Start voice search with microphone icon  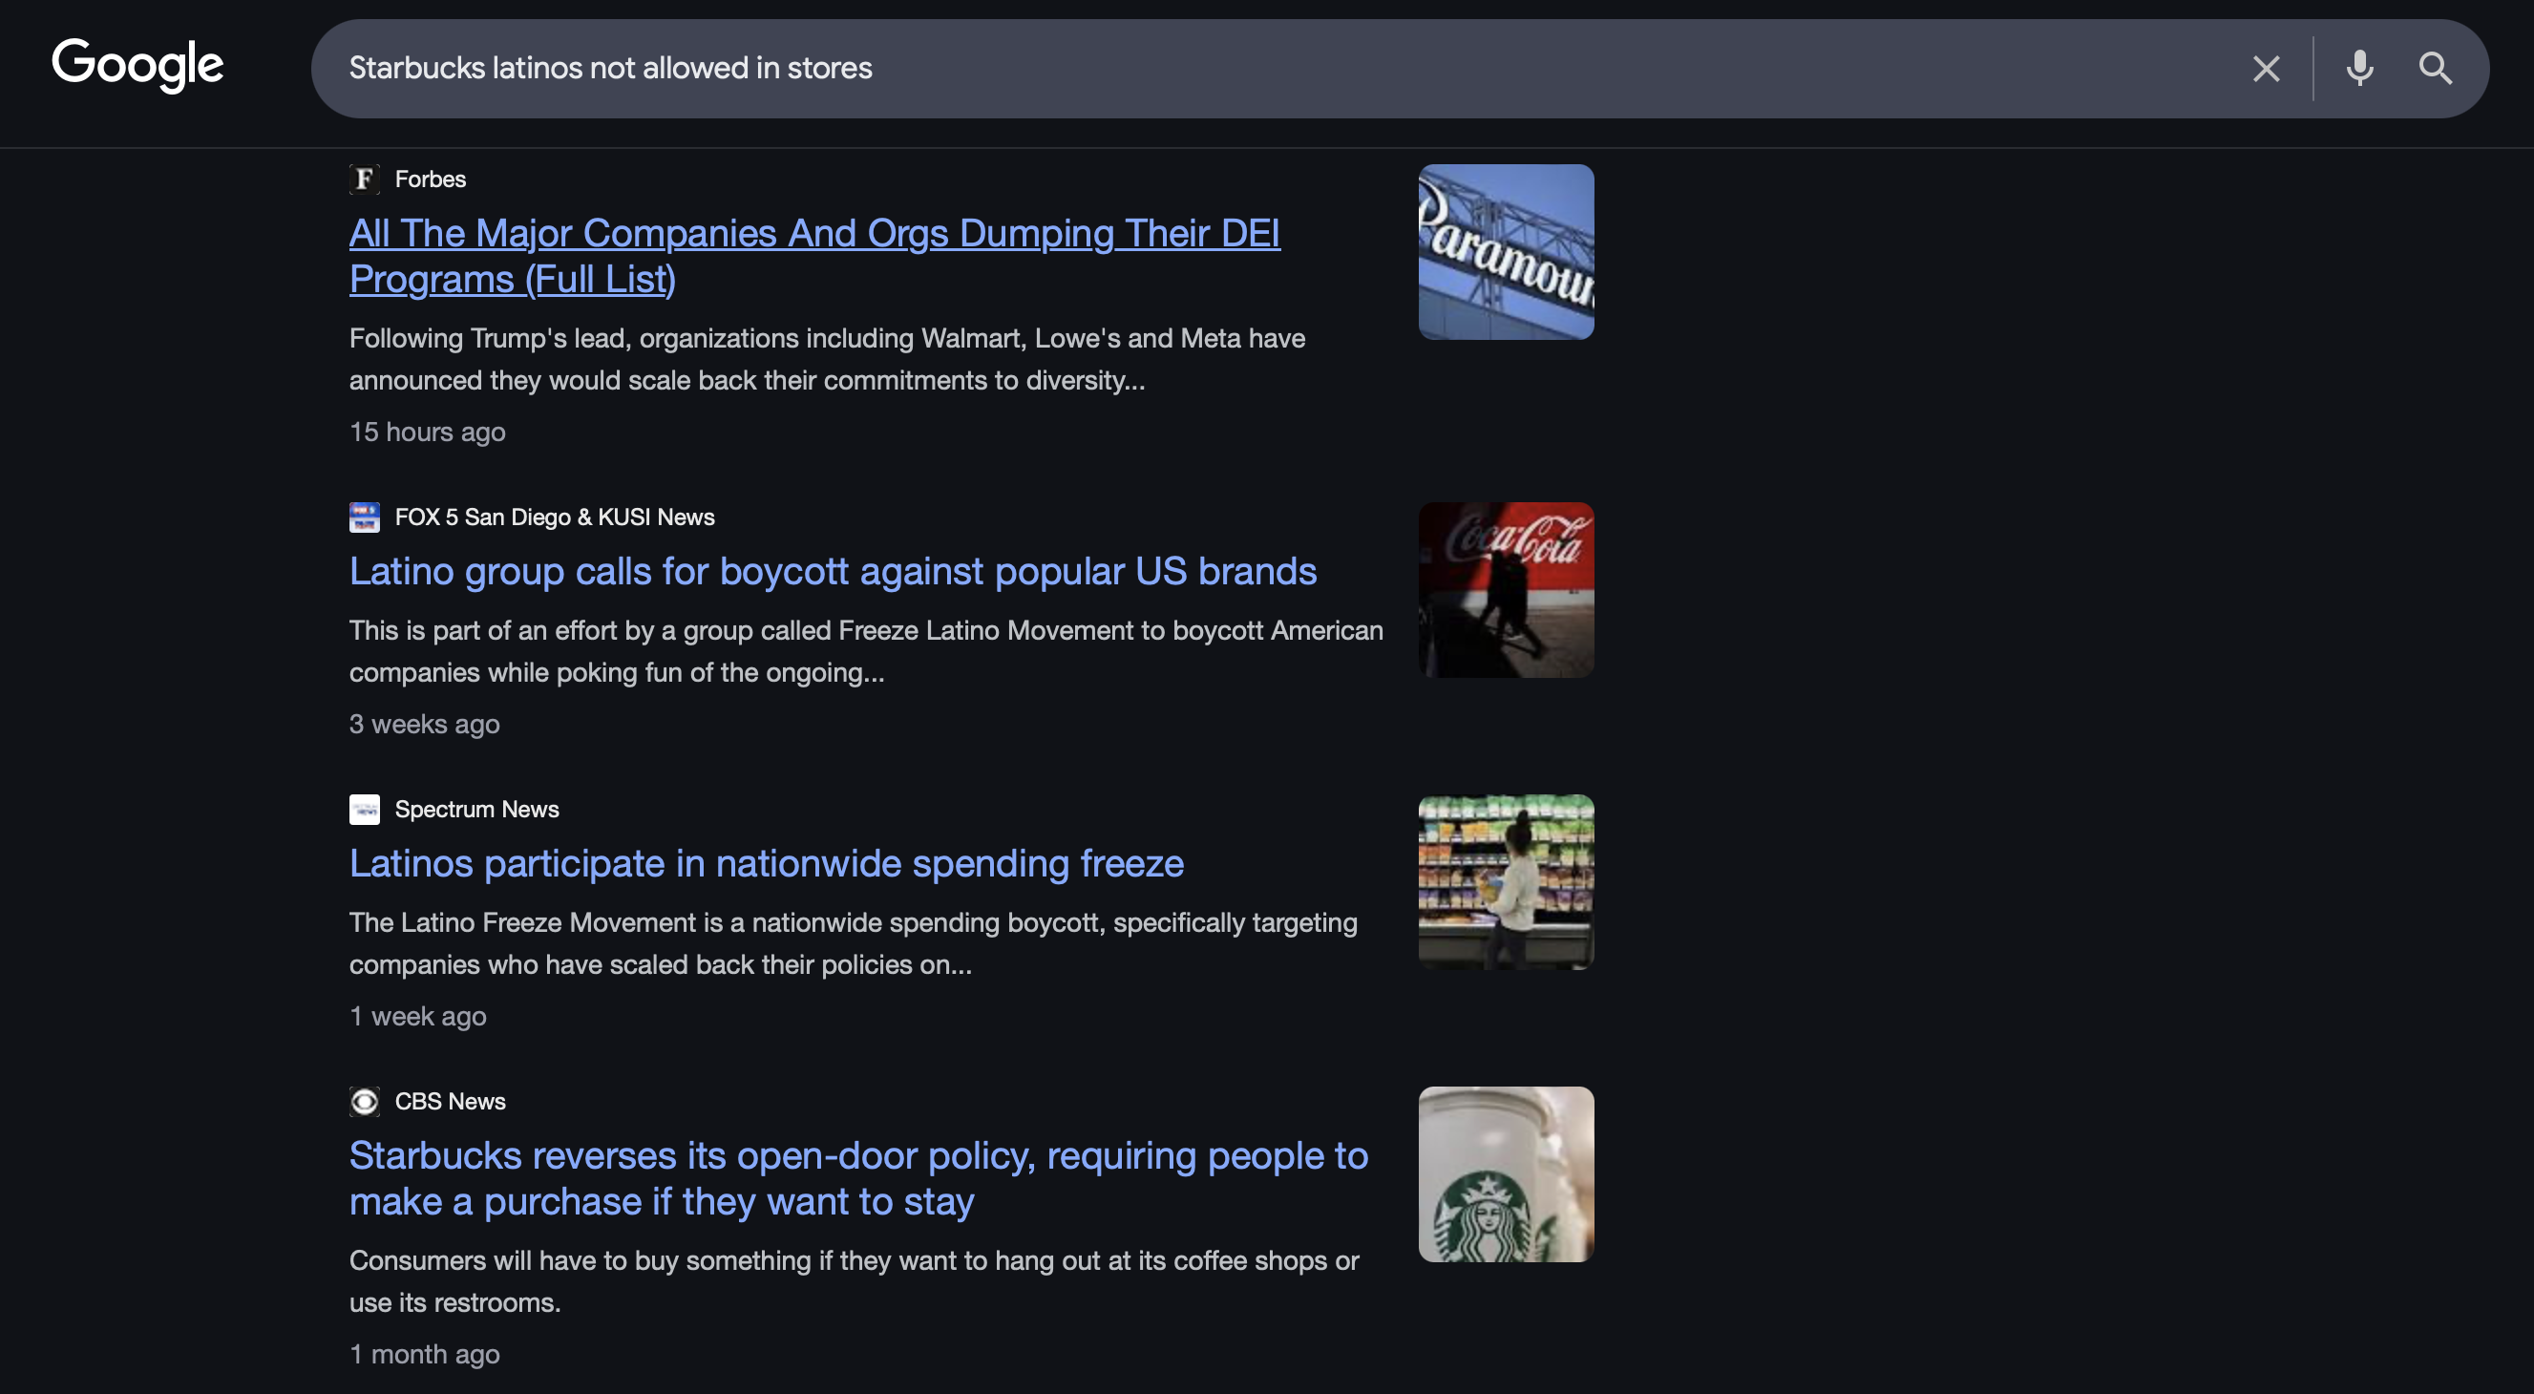tap(2359, 69)
